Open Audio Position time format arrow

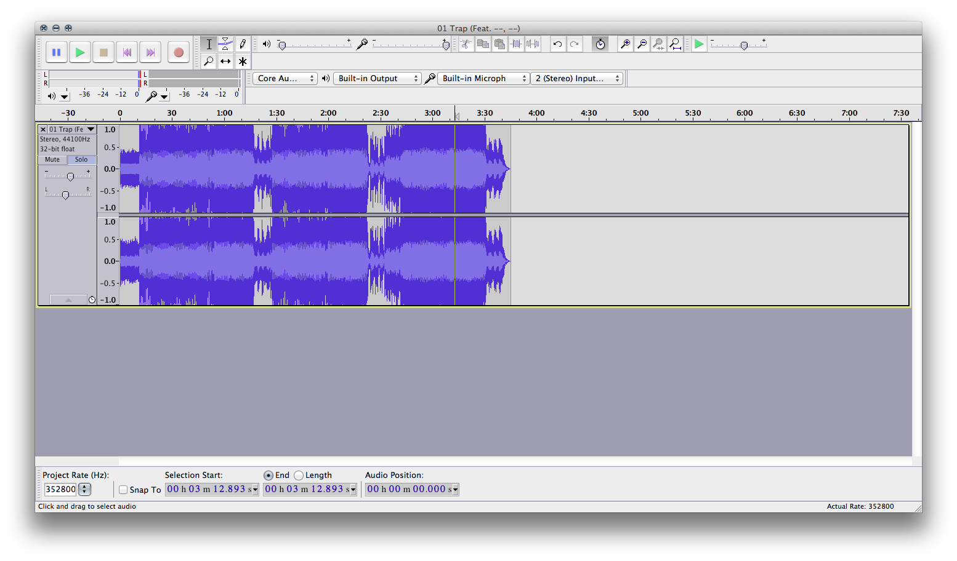455,490
